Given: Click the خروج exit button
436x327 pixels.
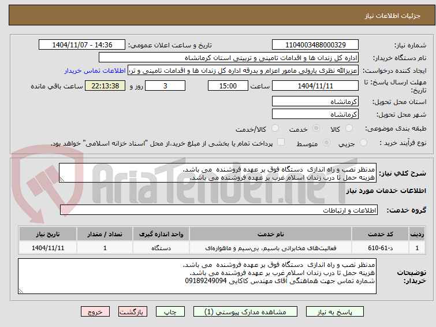Looking at the screenshot, I should [x=95, y=312].
